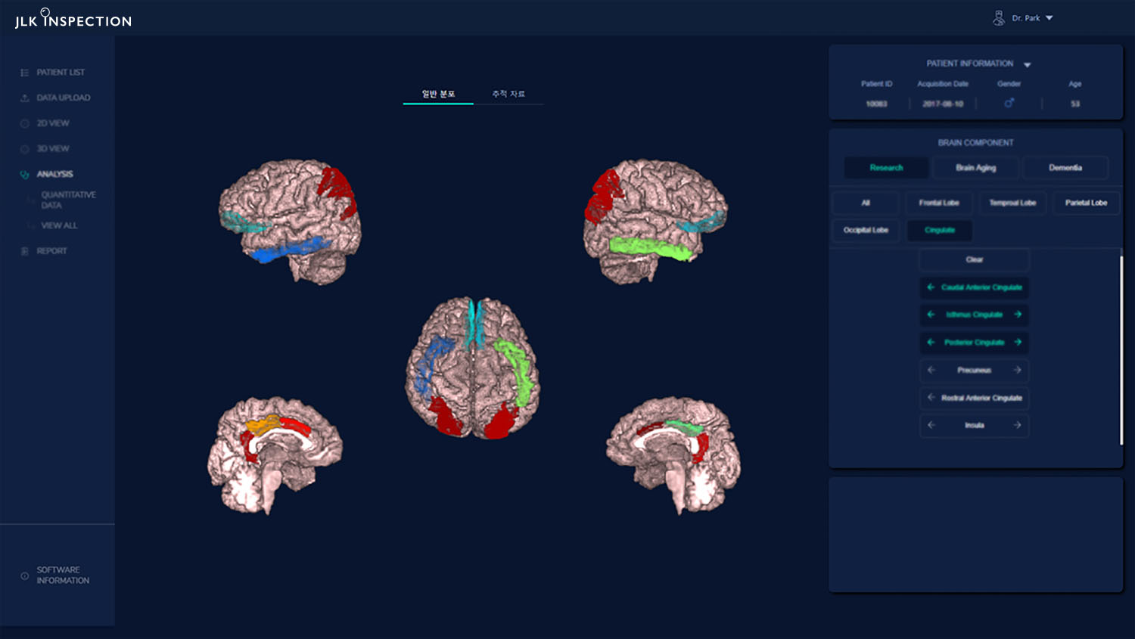The height and width of the screenshot is (639, 1135).
Task: Click the lower-left medial brain view
Action: (x=275, y=455)
